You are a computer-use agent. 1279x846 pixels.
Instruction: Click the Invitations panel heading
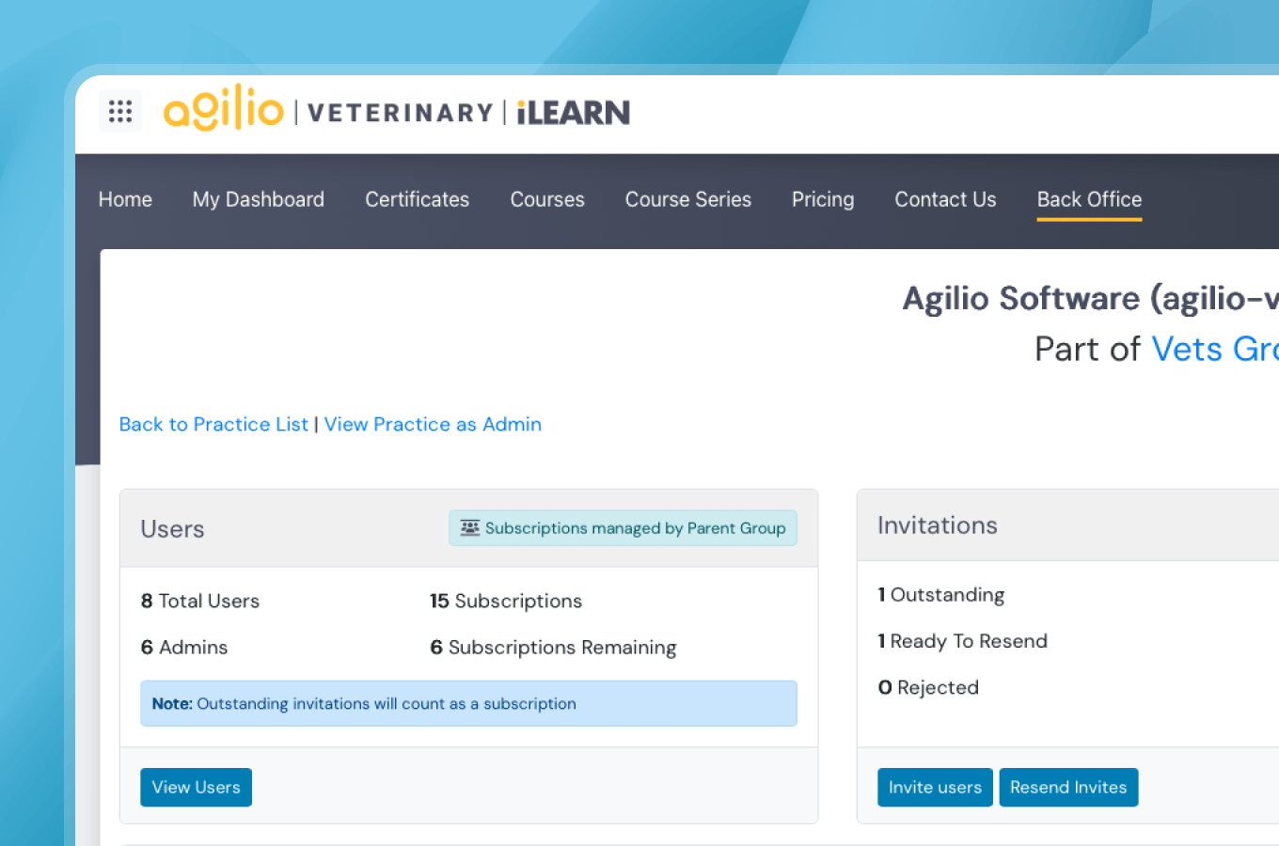pyautogui.click(x=938, y=525)
